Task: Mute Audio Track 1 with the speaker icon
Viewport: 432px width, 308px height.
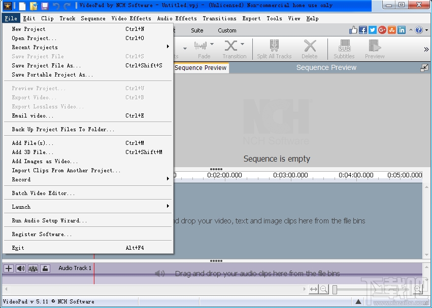Action: tap(20, 268)
